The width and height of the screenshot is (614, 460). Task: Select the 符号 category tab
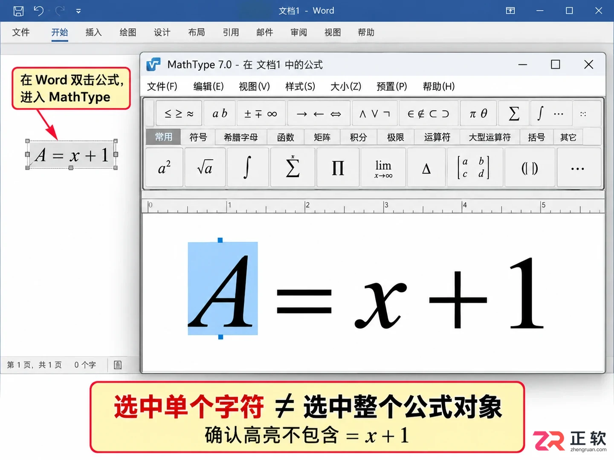[198, 137]
